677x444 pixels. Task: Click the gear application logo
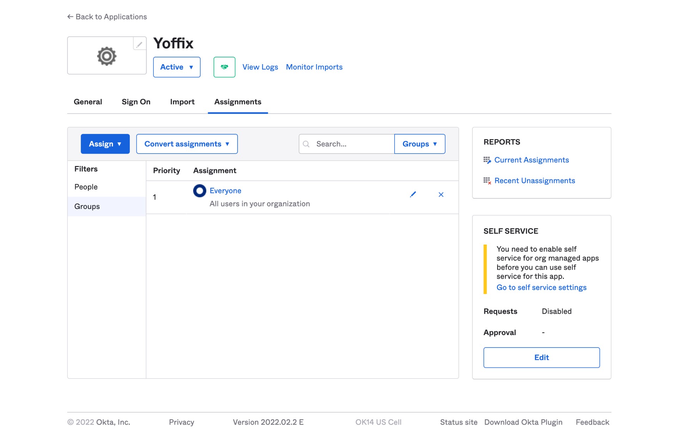pyautogui.click(x=106, y=56)
